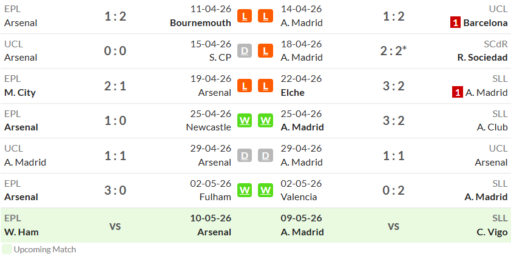Click Valencia team name
This screenshot has width=511, height=259.
[x=299, y=197]
